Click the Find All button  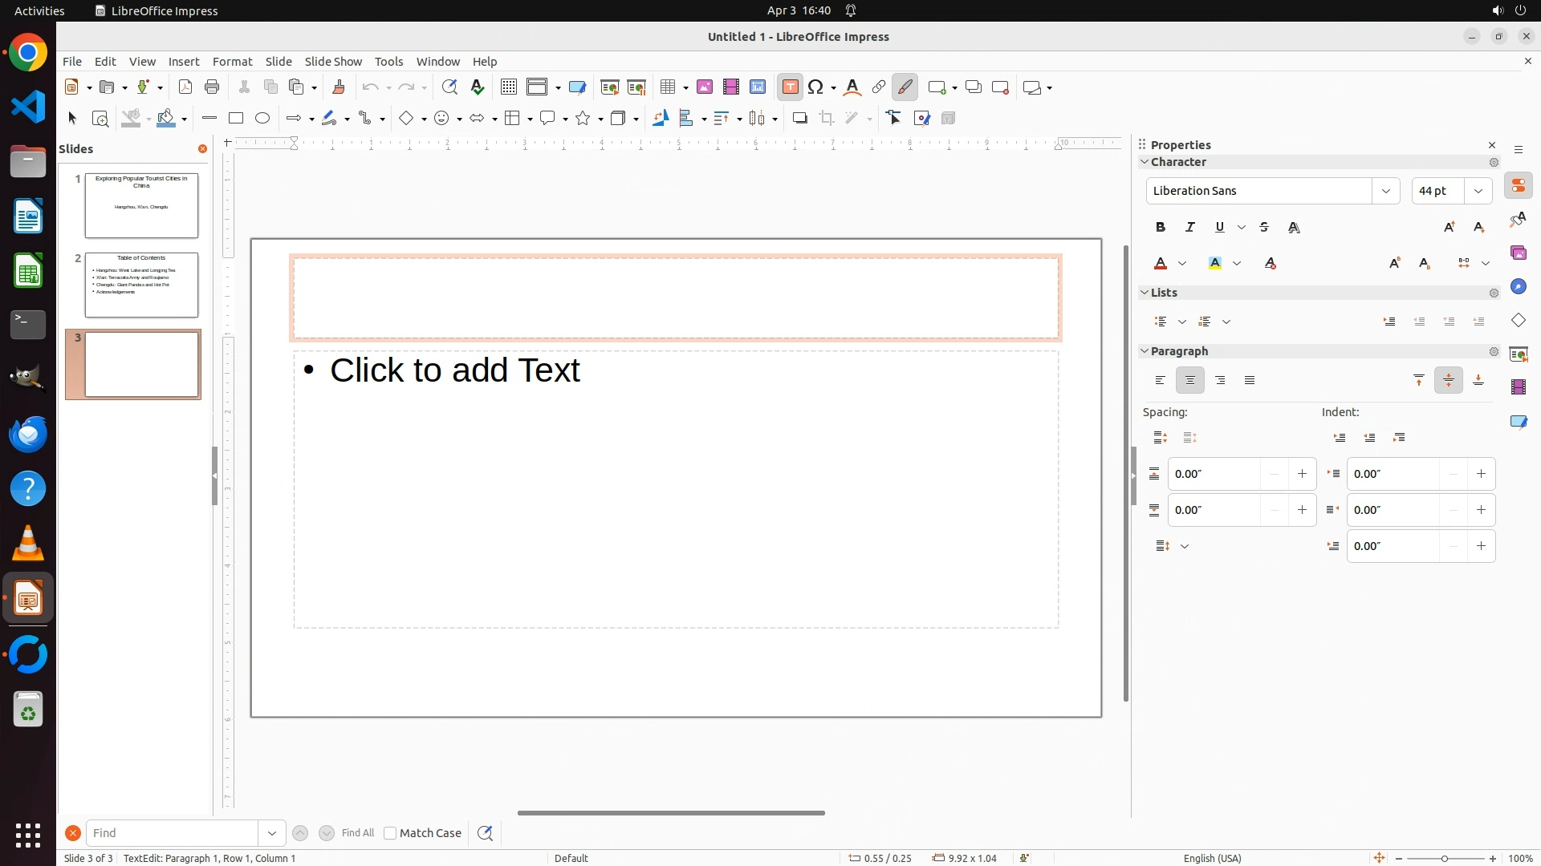[x=358, y=833]
